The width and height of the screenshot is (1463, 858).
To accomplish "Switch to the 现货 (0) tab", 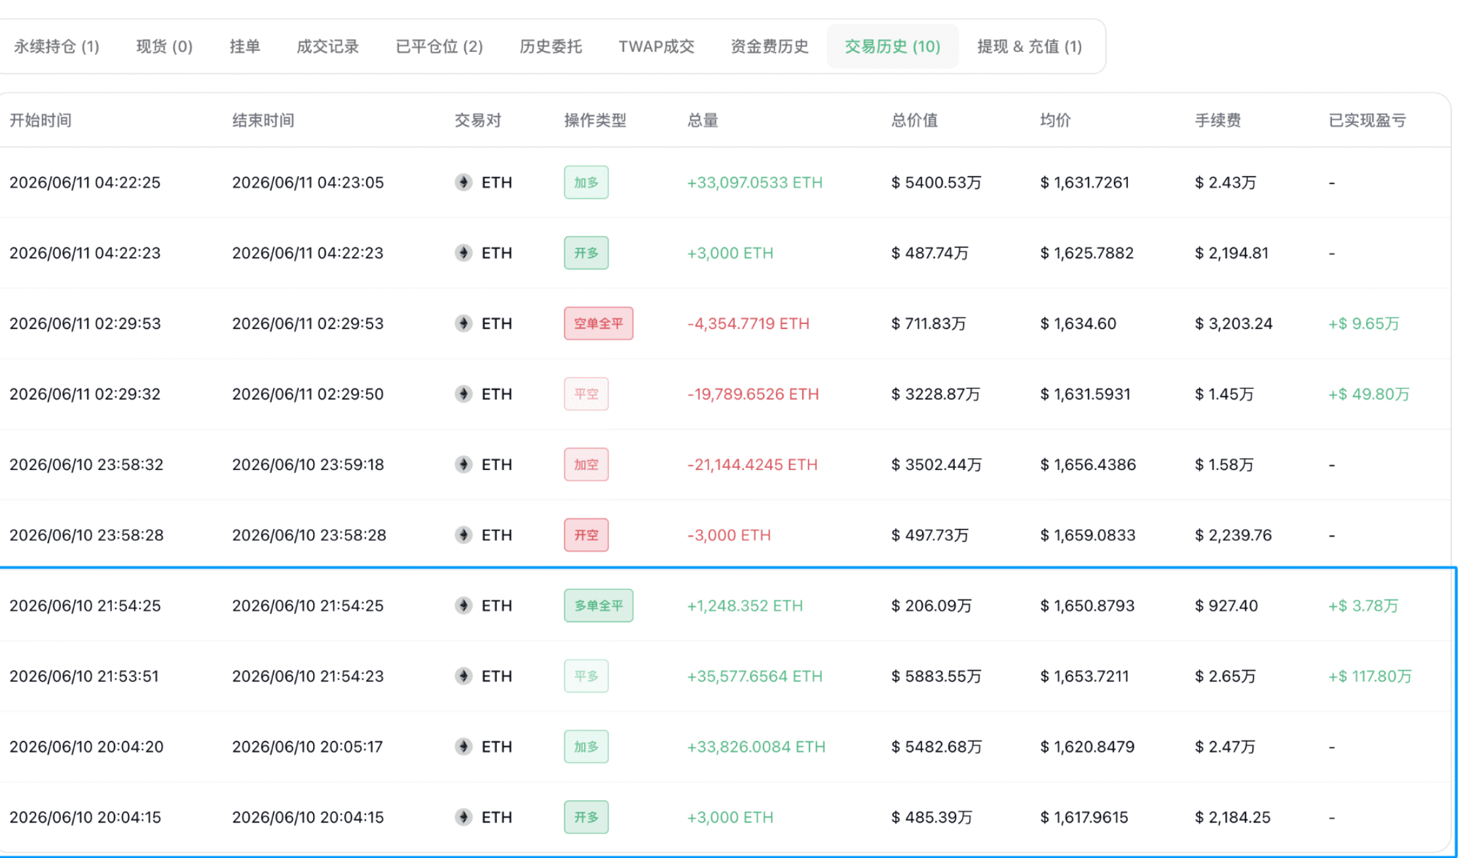I will [x=164, y=46].
